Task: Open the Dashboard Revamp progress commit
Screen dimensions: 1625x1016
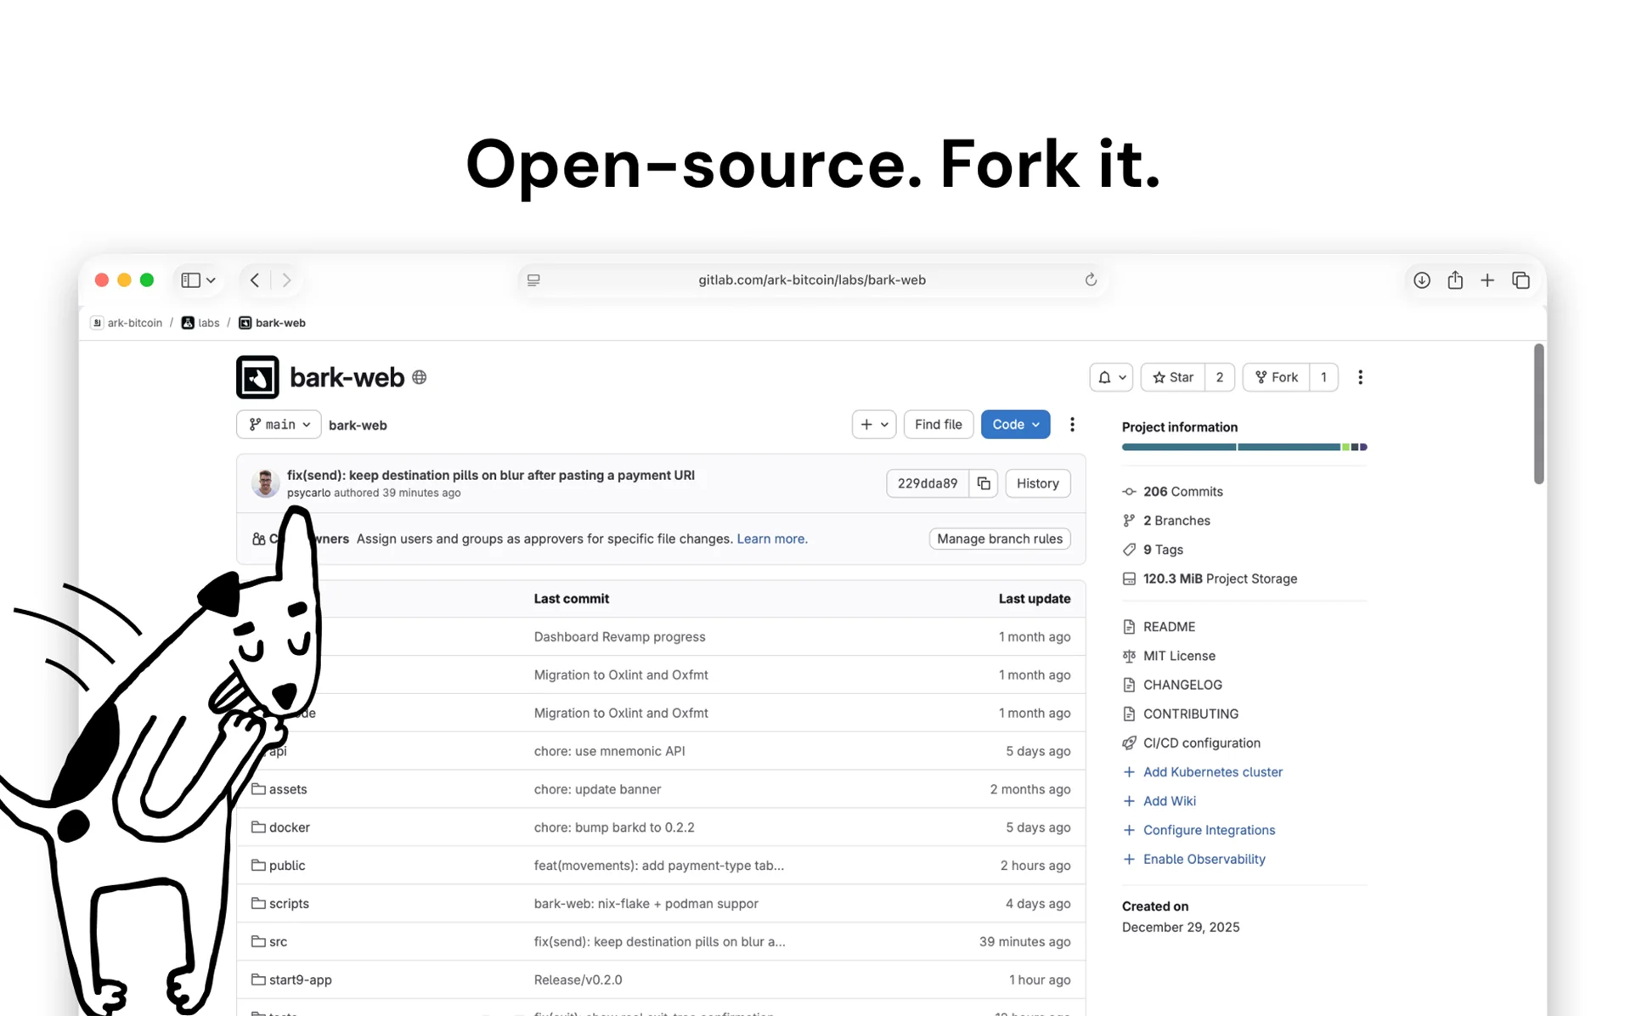Action: pos(619,636)
